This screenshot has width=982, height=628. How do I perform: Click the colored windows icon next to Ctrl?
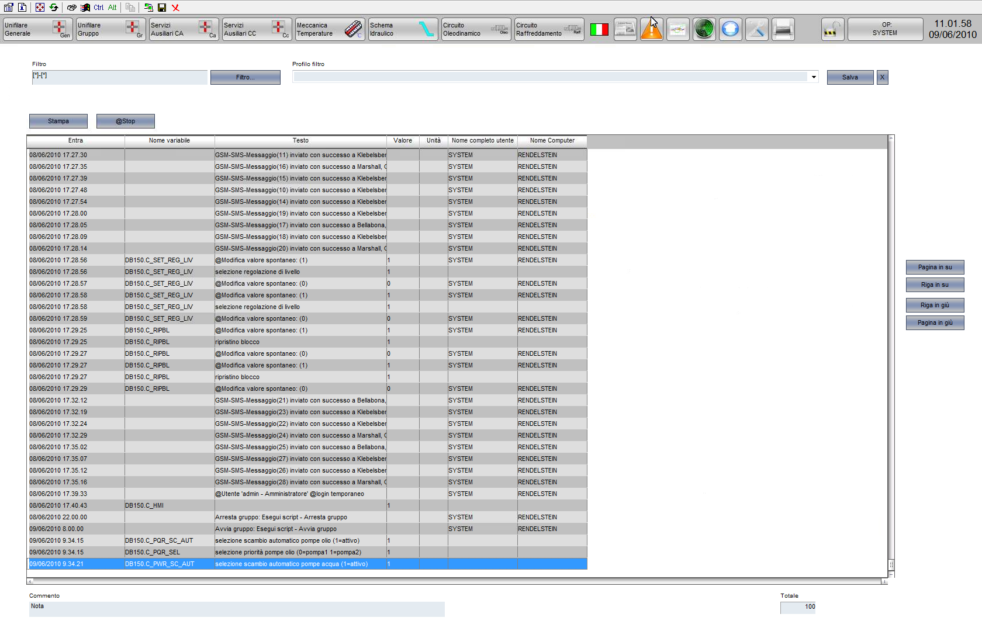click(85, 8)
